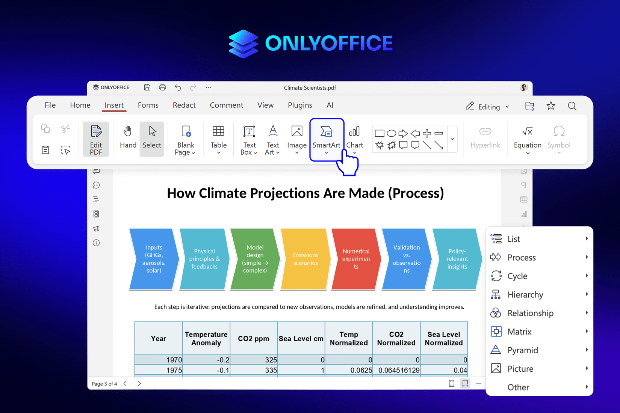Choose Relationship in the SmartArt menu
The width and height of the screenshot is (620, 413).
[540, 313]
